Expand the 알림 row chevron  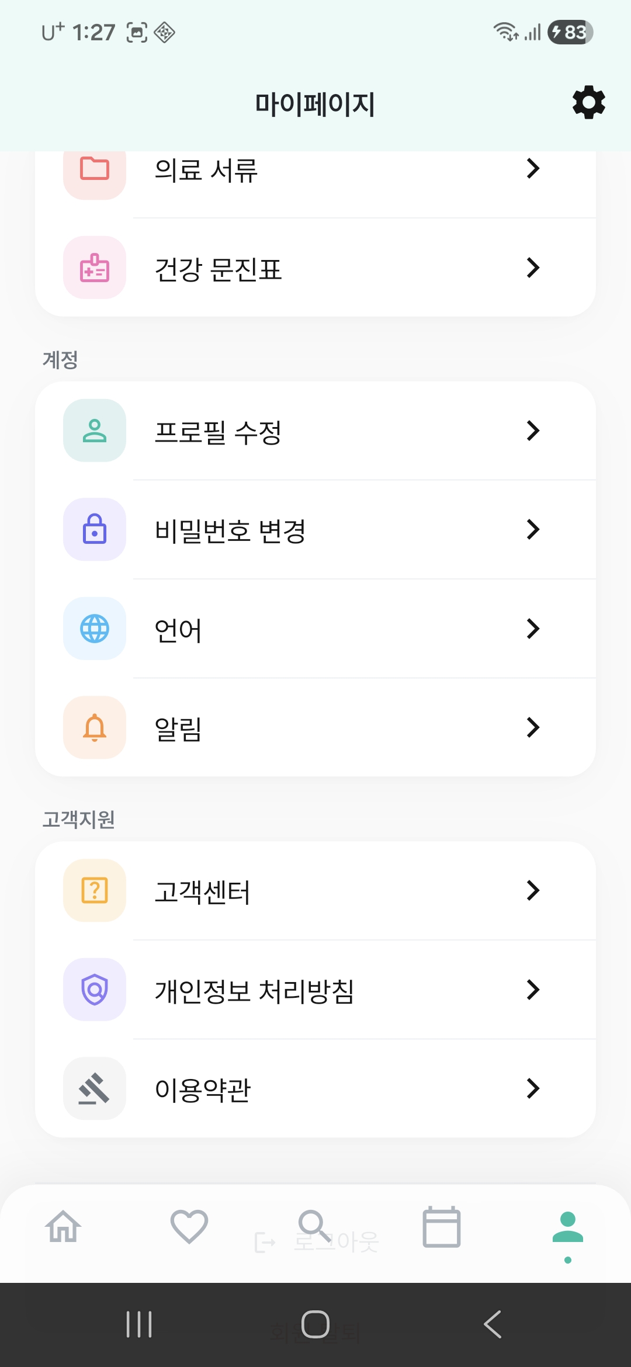532,727
